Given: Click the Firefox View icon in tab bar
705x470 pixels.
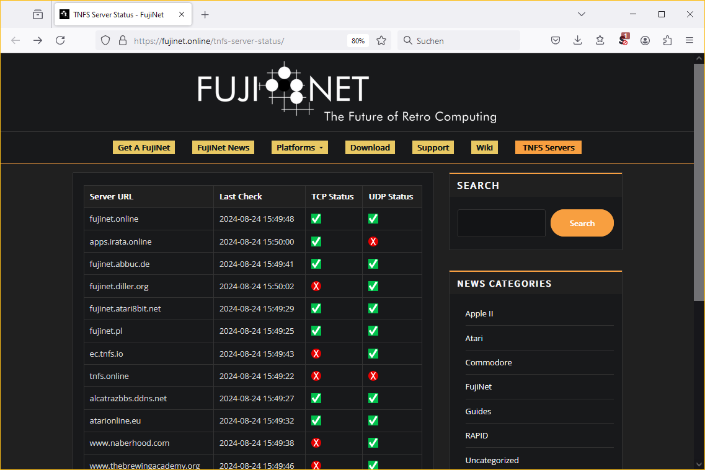Looking at the screenshot, I should 38,14.
